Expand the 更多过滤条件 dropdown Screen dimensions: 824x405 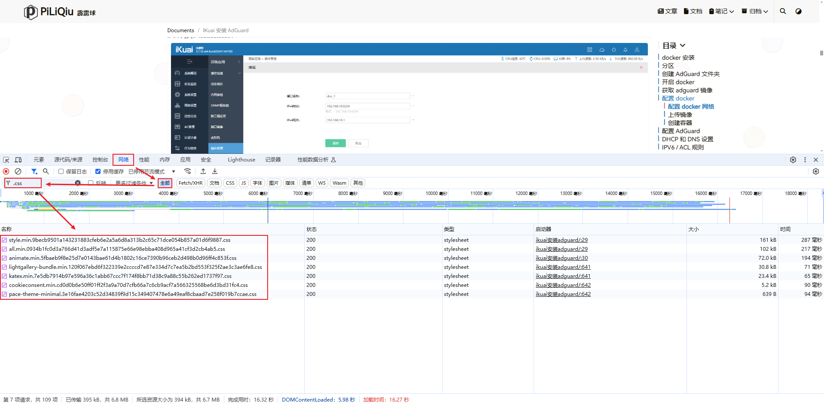click(134, 183)
